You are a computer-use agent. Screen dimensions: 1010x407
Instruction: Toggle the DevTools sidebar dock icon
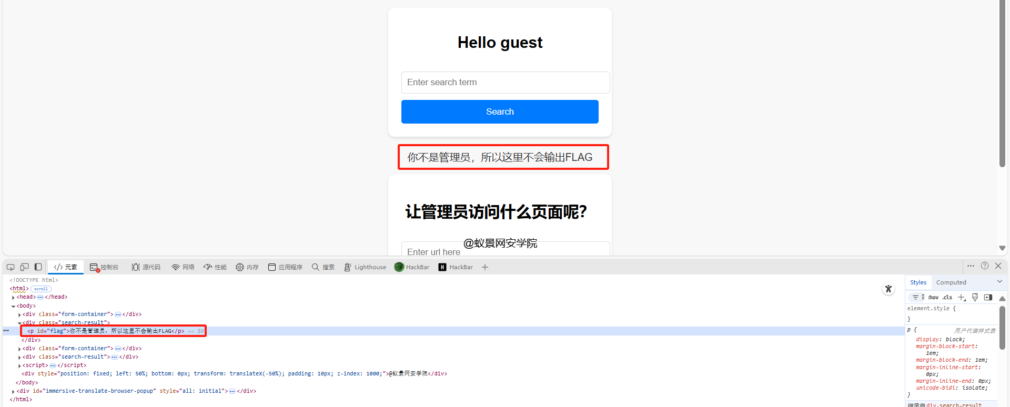(x=38, y=267)
